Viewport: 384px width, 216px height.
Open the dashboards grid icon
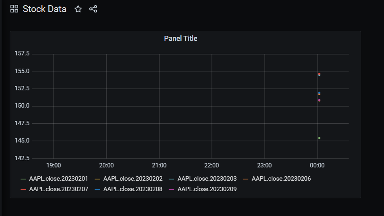(x=14, y=9)
